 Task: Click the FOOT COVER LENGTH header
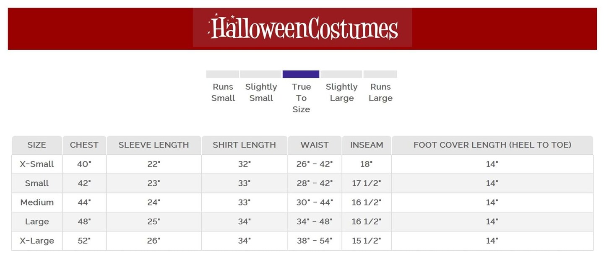click(x=492, y=145)
